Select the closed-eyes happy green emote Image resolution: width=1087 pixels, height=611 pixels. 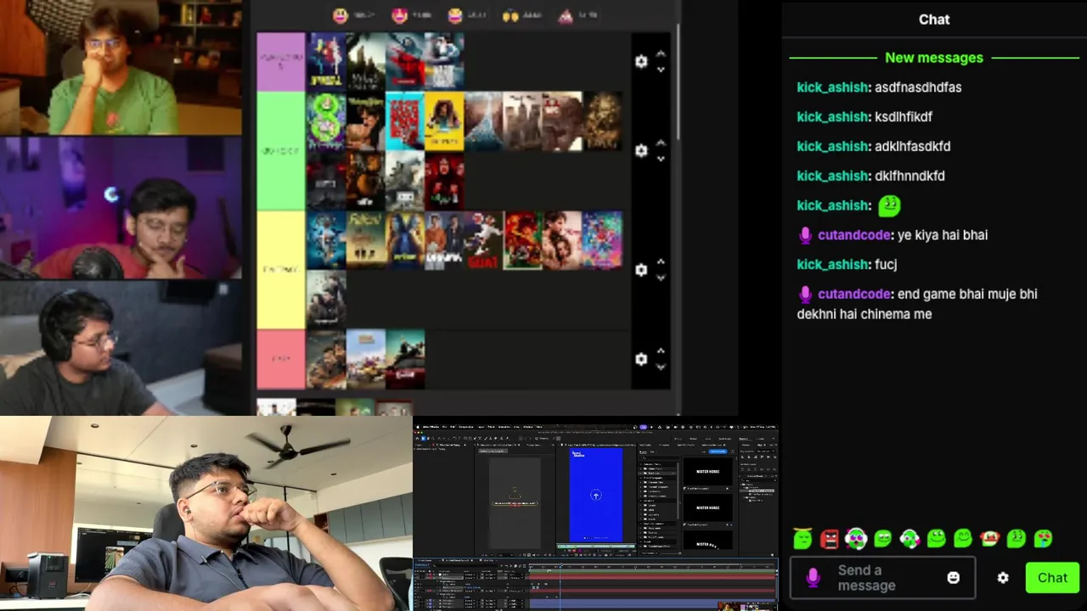(963, 538)
